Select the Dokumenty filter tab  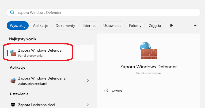coord(66,26)
